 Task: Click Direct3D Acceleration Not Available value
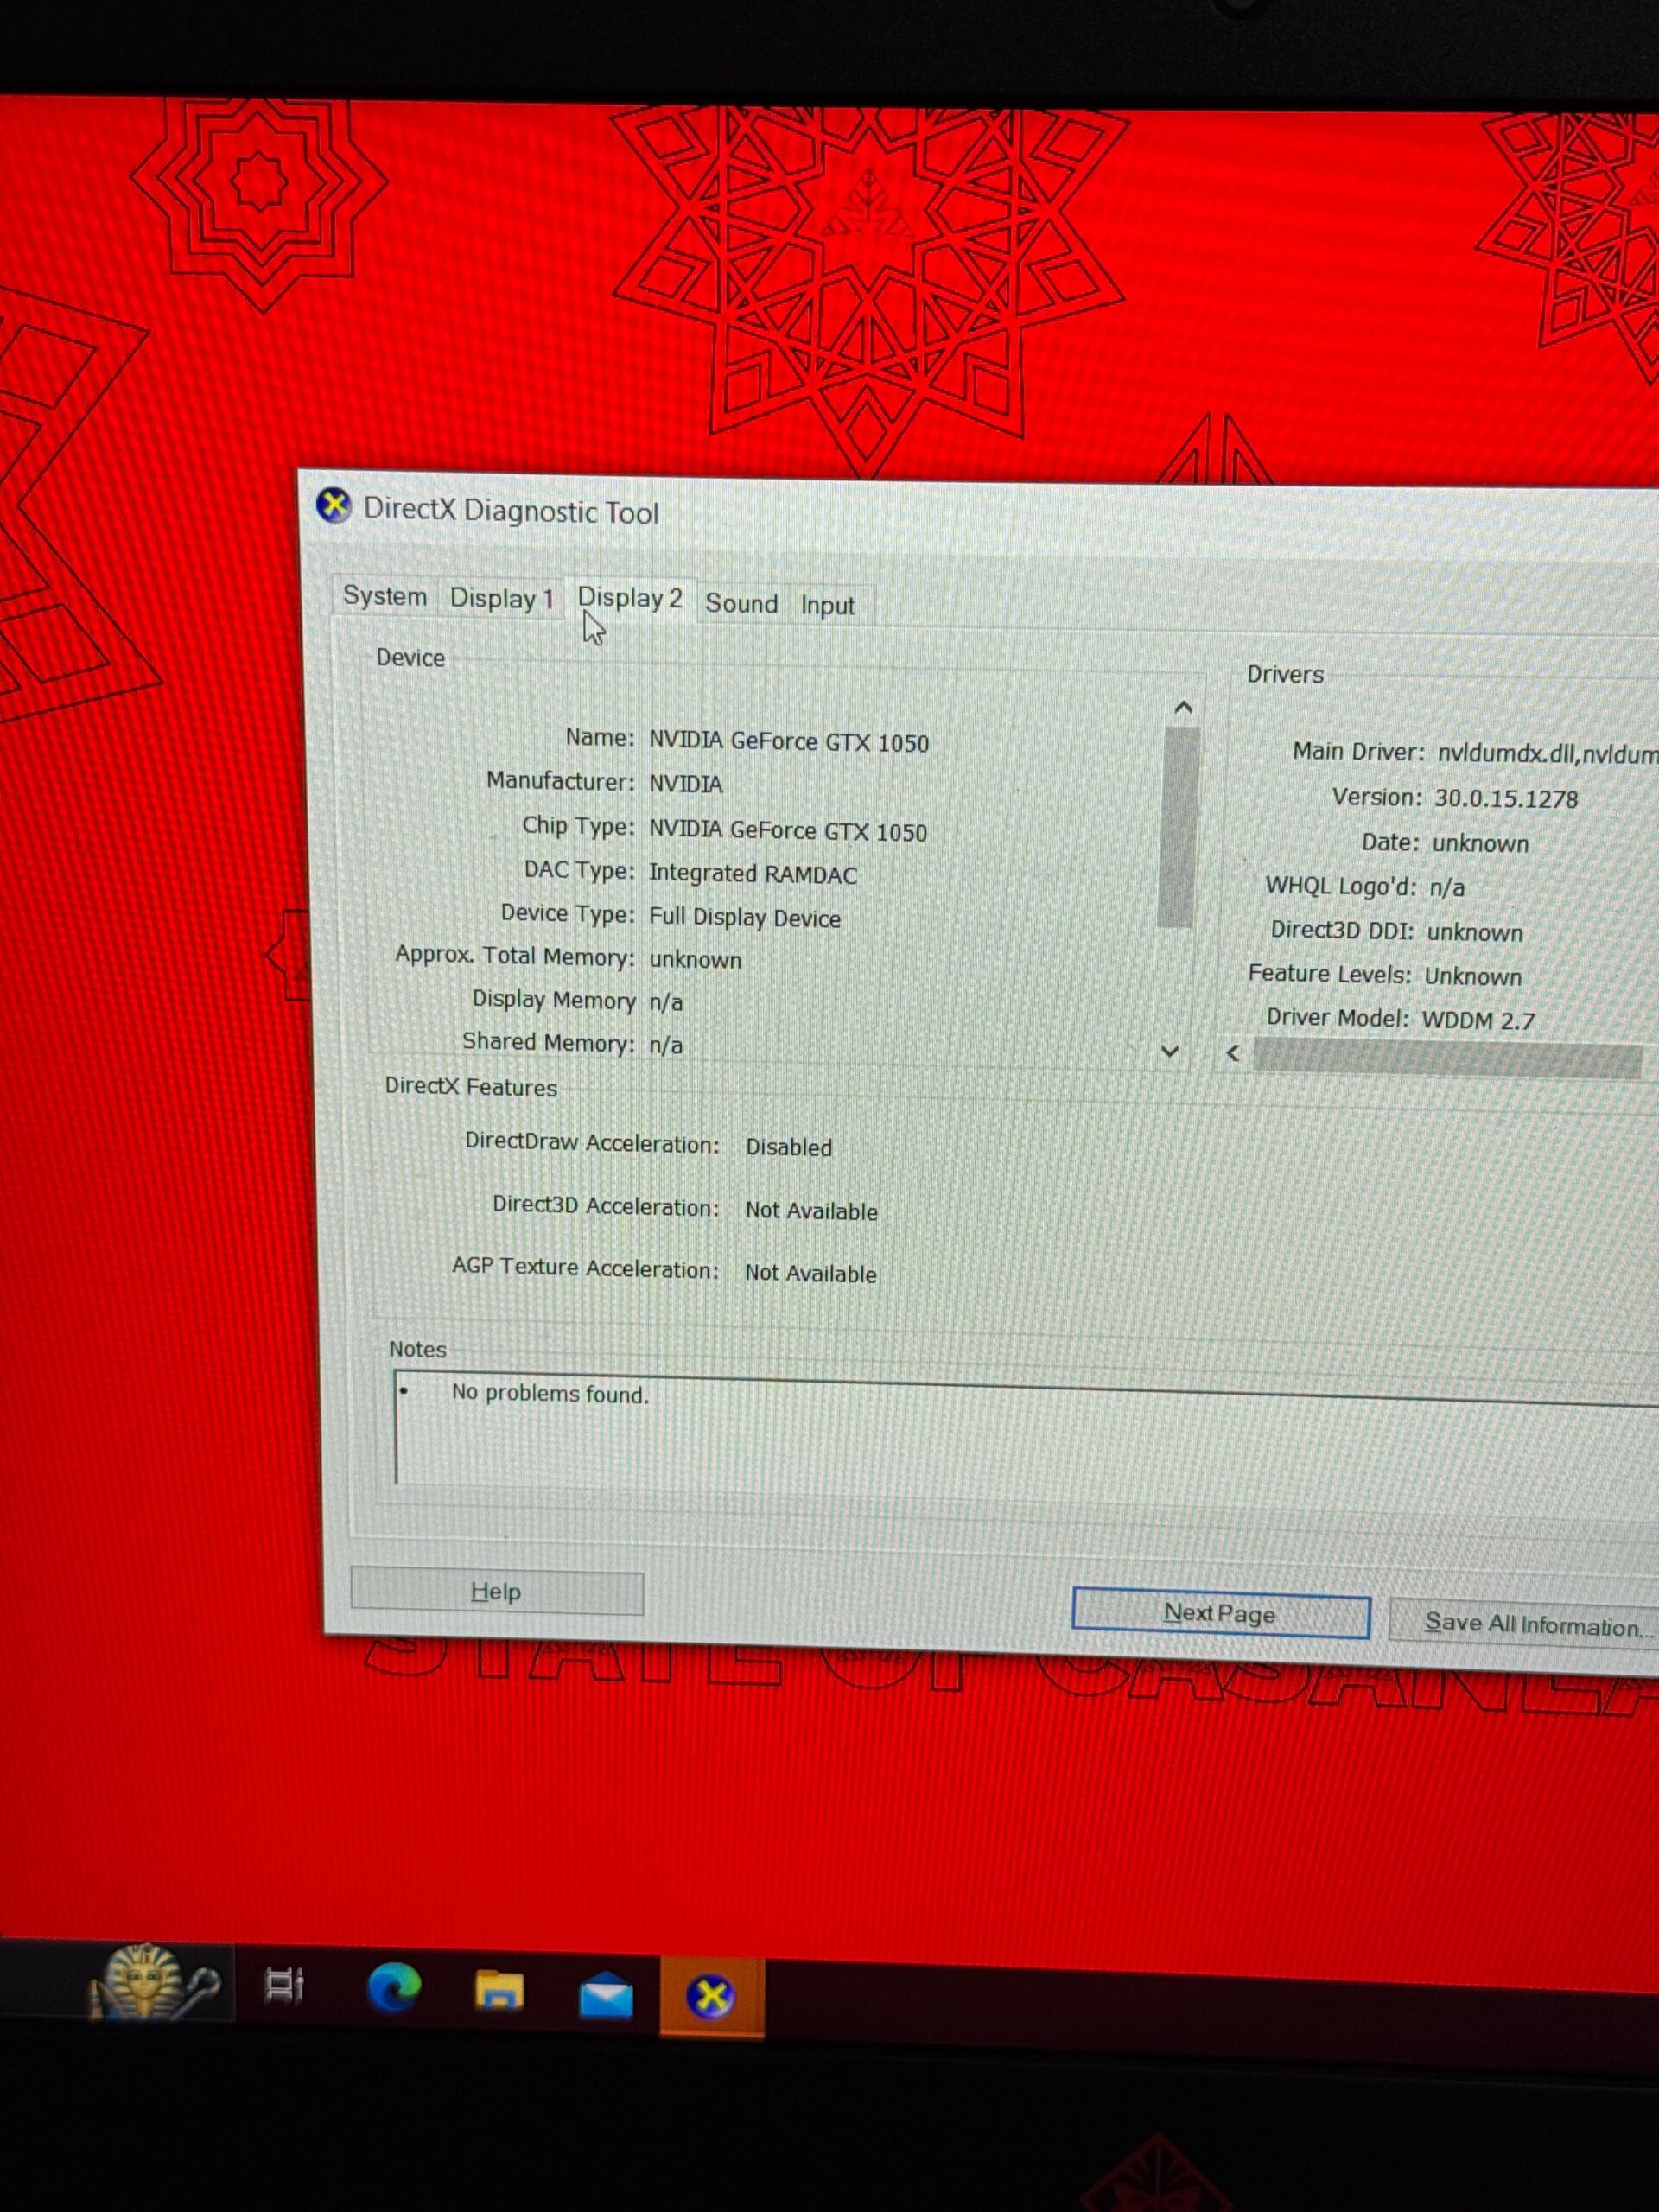click(811, 1211)
